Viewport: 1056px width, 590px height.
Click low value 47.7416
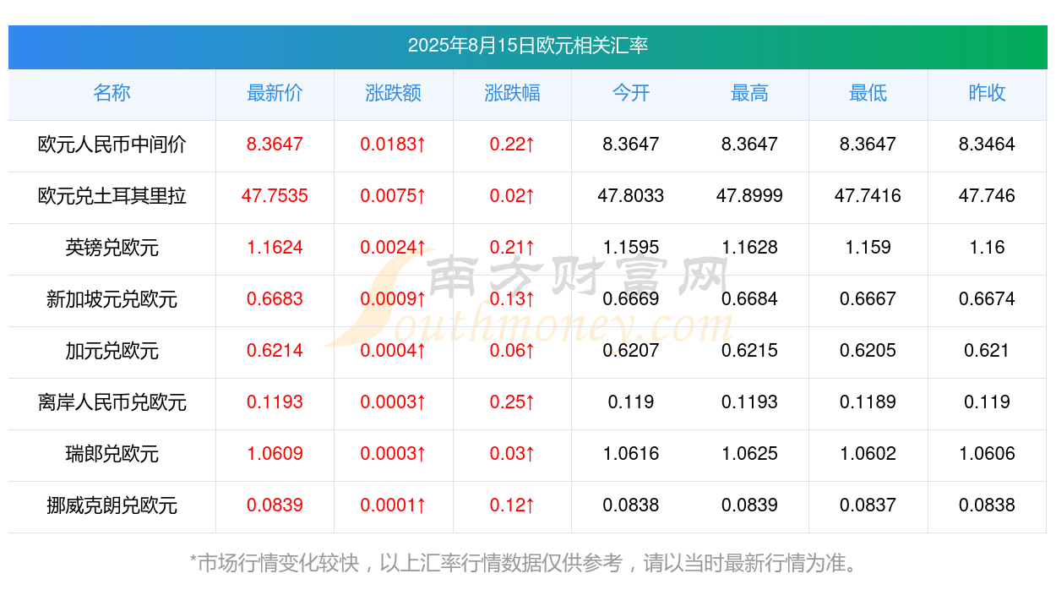868,196
